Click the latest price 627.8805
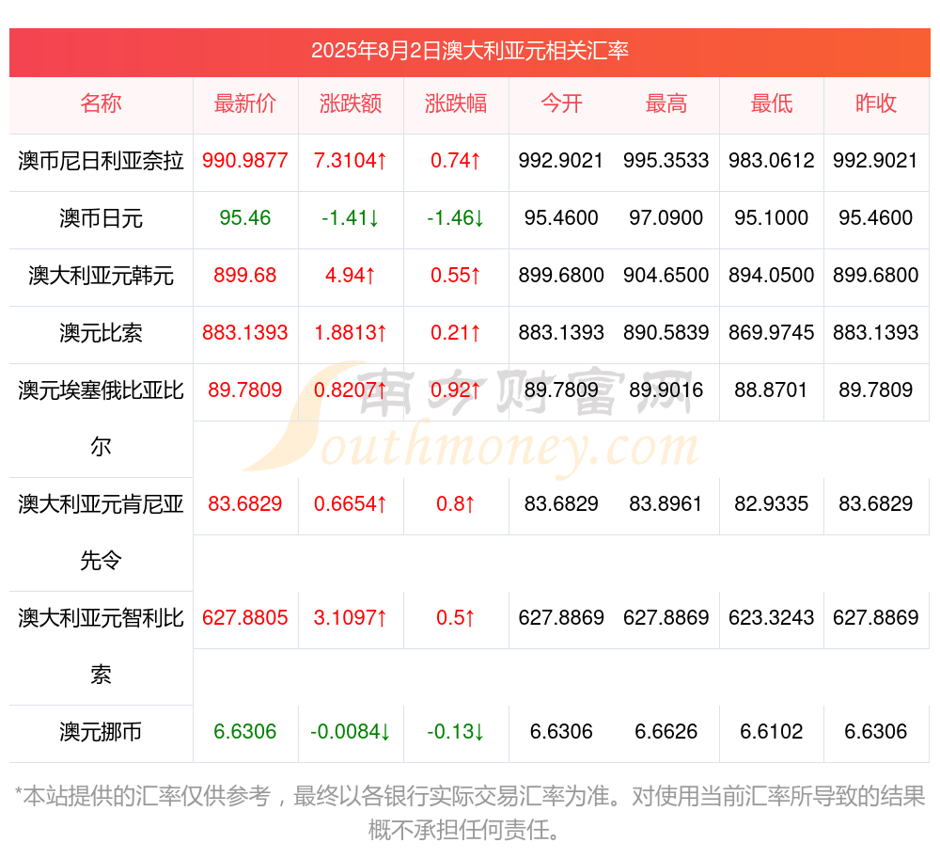Screen dimensions: 940x859 pyautogui.click(x=245, y=618)
